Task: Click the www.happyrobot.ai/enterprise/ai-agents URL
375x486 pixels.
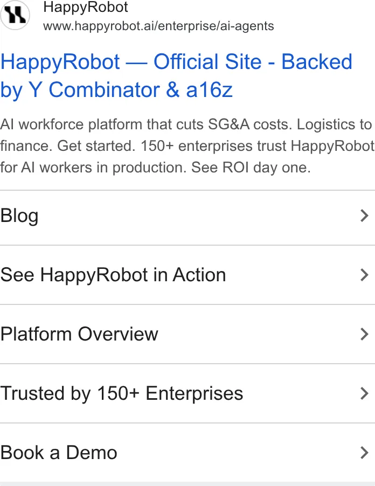Action: point(158,26)
